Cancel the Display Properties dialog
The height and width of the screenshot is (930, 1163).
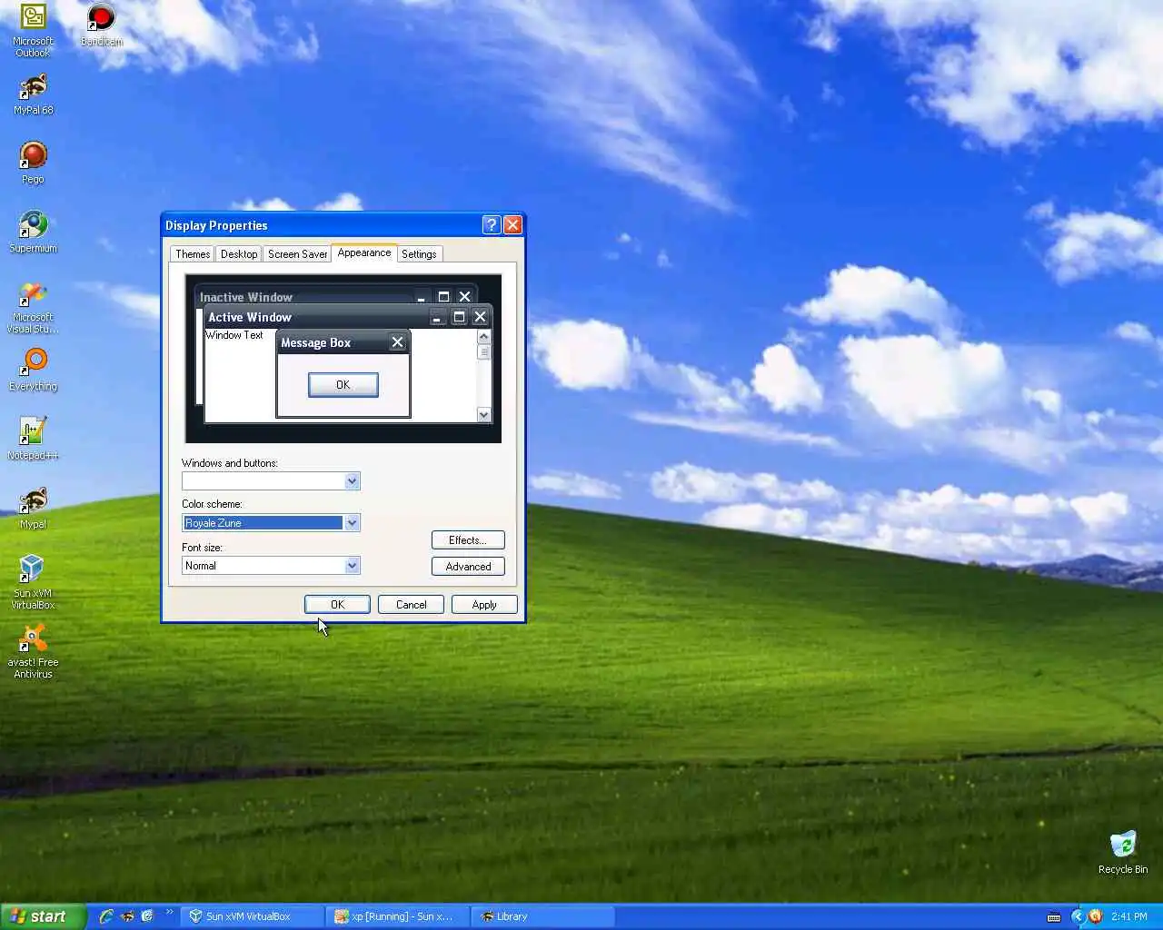click(x=411, y=605)
